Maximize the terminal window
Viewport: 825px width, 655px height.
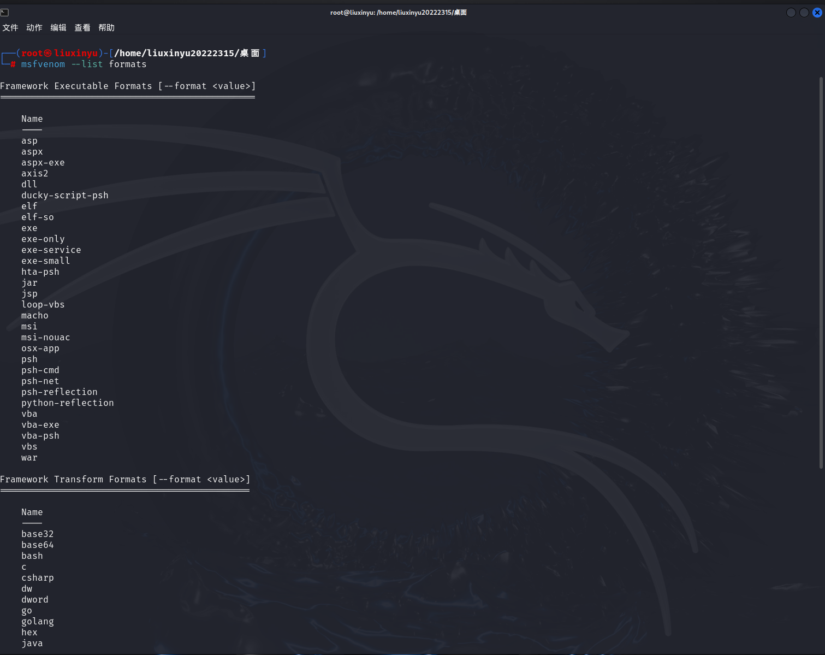click(804, 13)
